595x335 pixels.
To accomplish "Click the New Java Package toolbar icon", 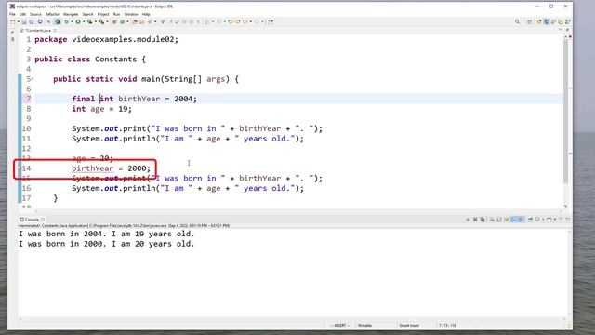I will pos(114,21).
